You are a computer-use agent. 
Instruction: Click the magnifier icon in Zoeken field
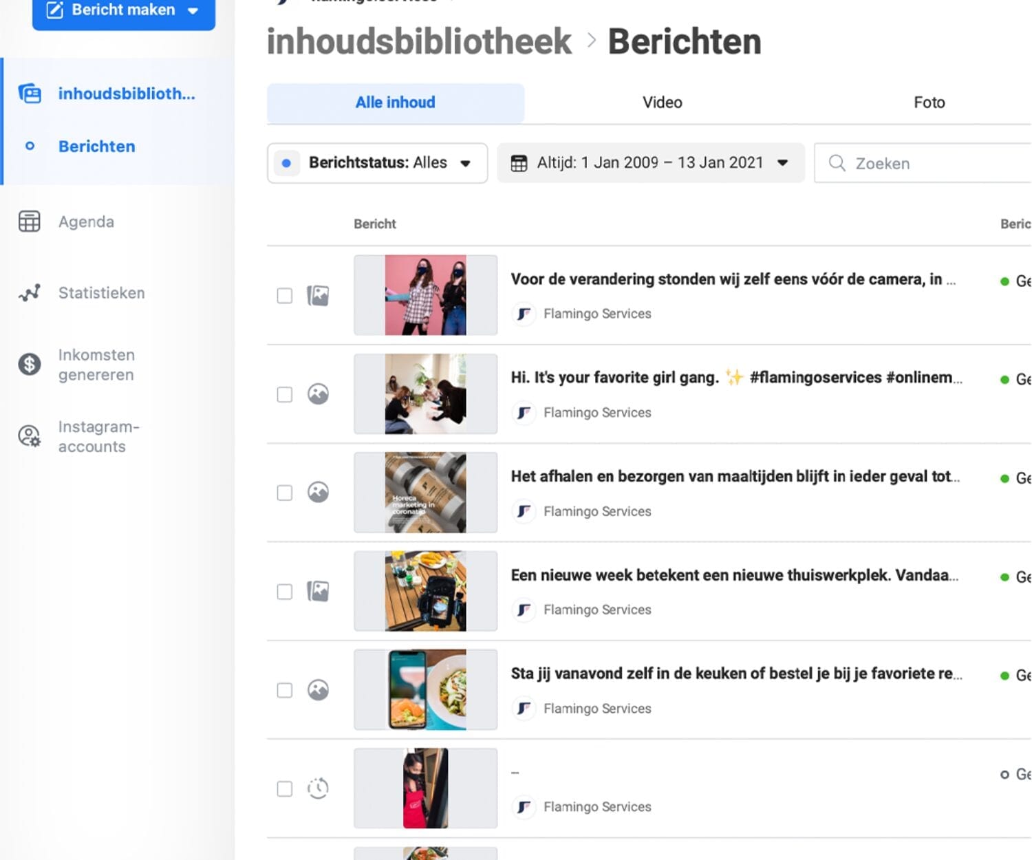[837, 163]
